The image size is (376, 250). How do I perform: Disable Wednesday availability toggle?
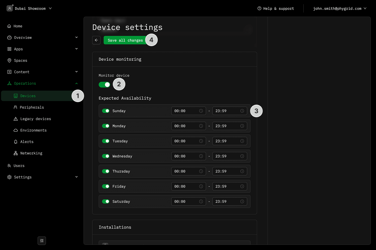[x=106, y=156]
